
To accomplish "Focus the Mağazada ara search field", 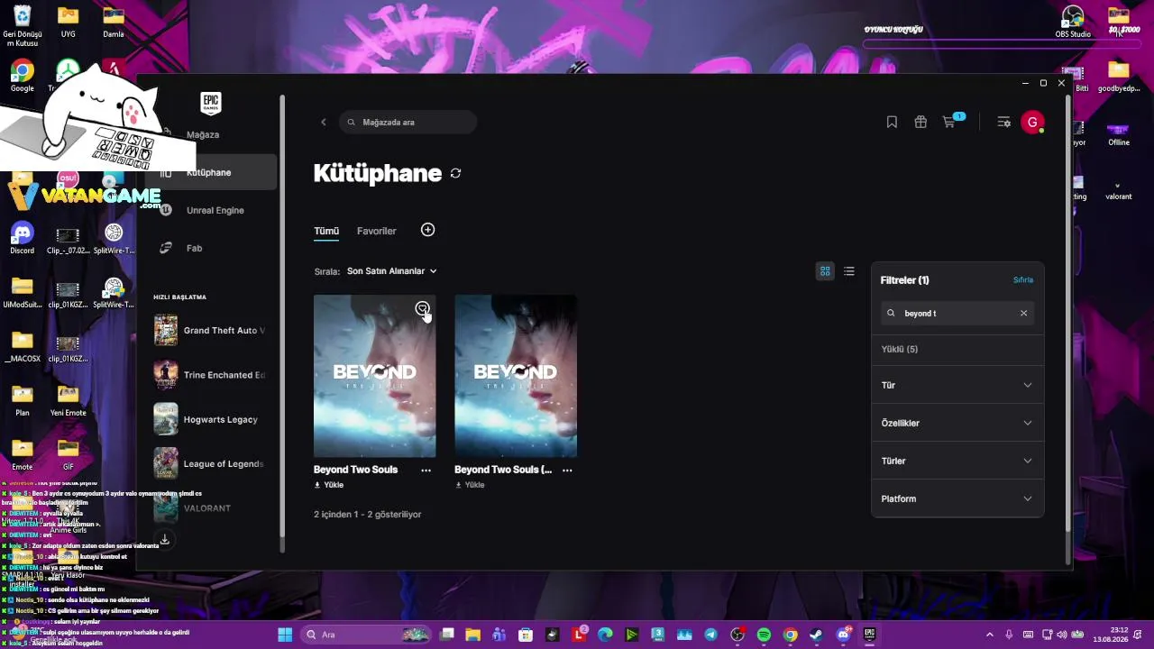I will (x=408, y=122).
